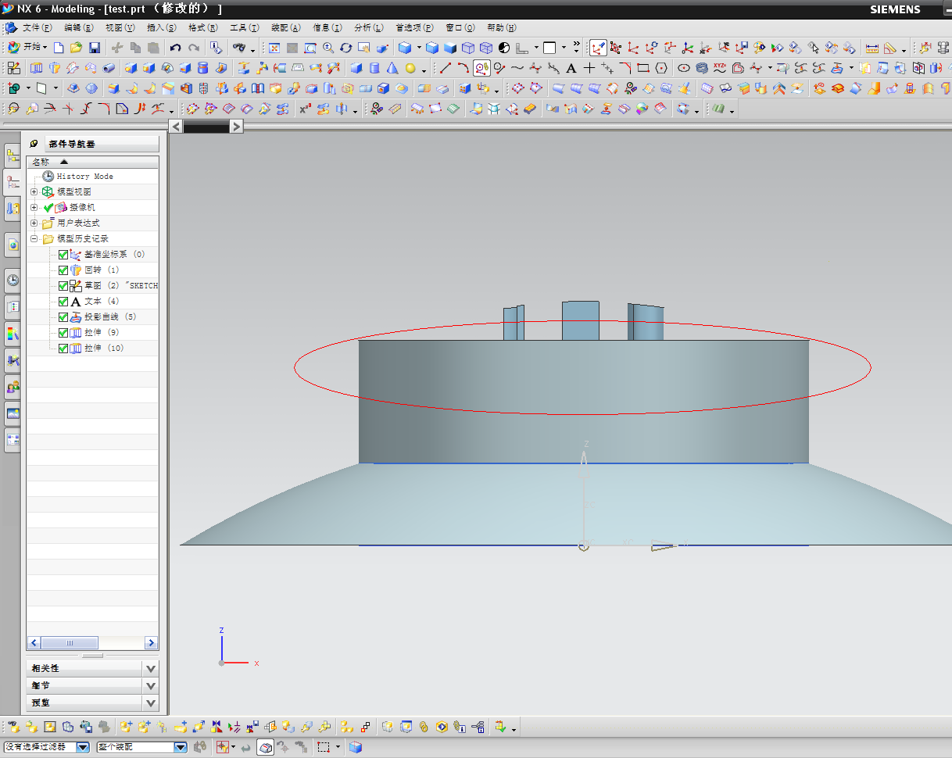Open the selection filter dropdown
The image size is (952, 758).
[83, 747]
